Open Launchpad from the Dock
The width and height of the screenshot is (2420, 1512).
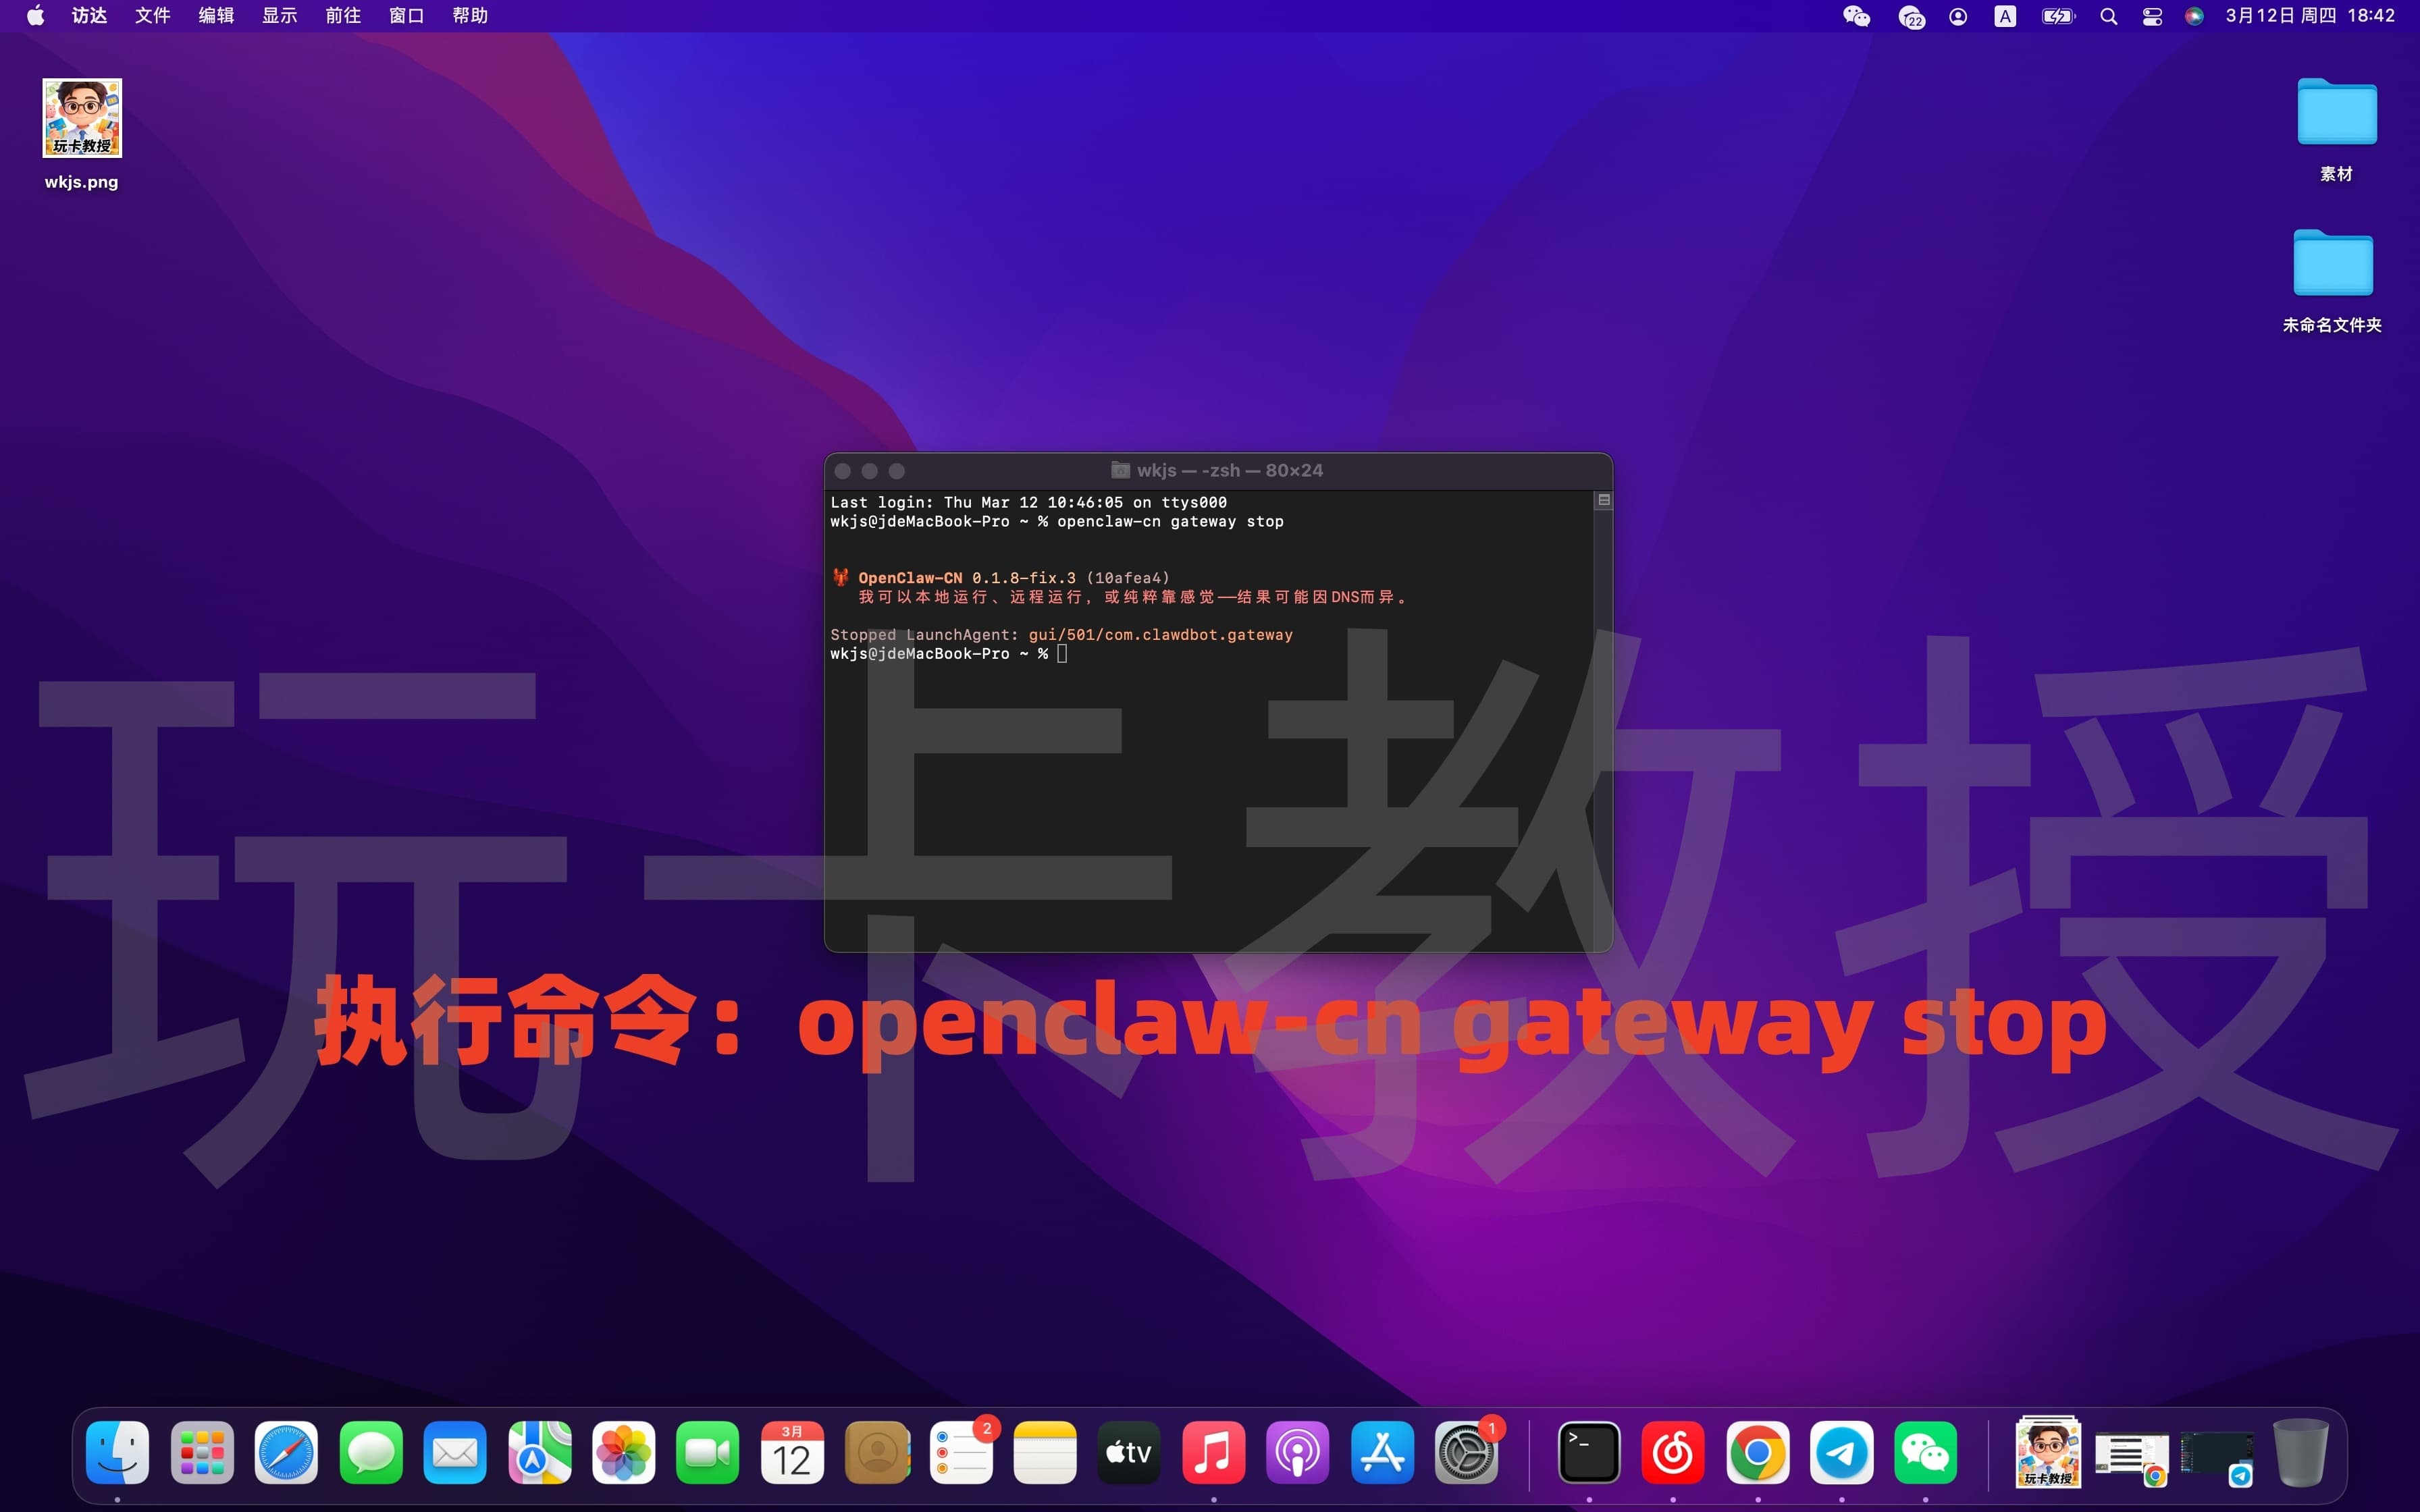(202, 1452)
